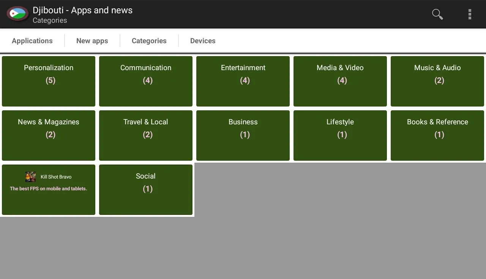The image size is (486, 279).
Task: Open the three-dot overflow menu
Action: pyautogui.click(x=470, y=14)
